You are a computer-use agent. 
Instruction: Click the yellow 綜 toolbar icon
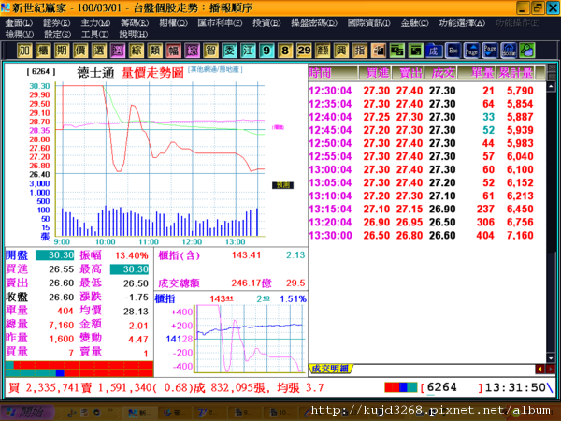[x=136, y=51]
